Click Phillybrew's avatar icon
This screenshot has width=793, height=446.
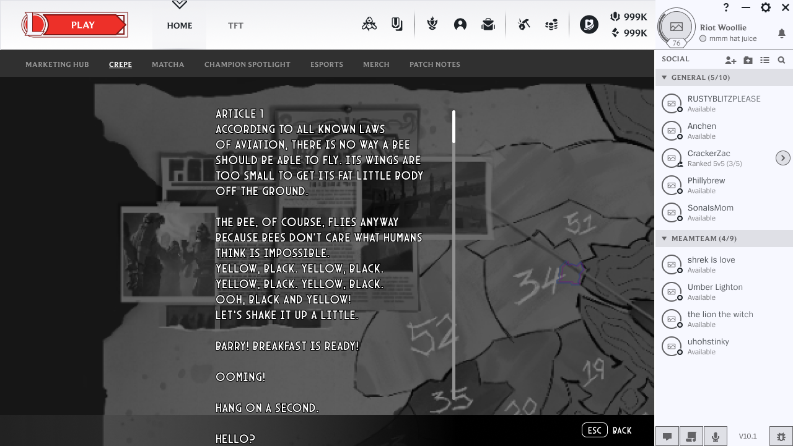coord(672,185)
